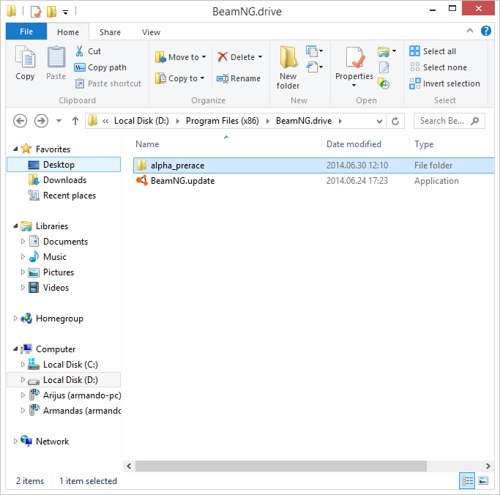This screenshot has width=500, height=495.
Task: Click the Rename command
Action: point(239,78)
